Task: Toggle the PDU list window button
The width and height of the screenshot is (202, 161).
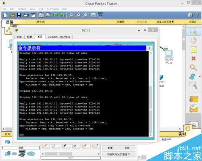Action: pos(118,155)
